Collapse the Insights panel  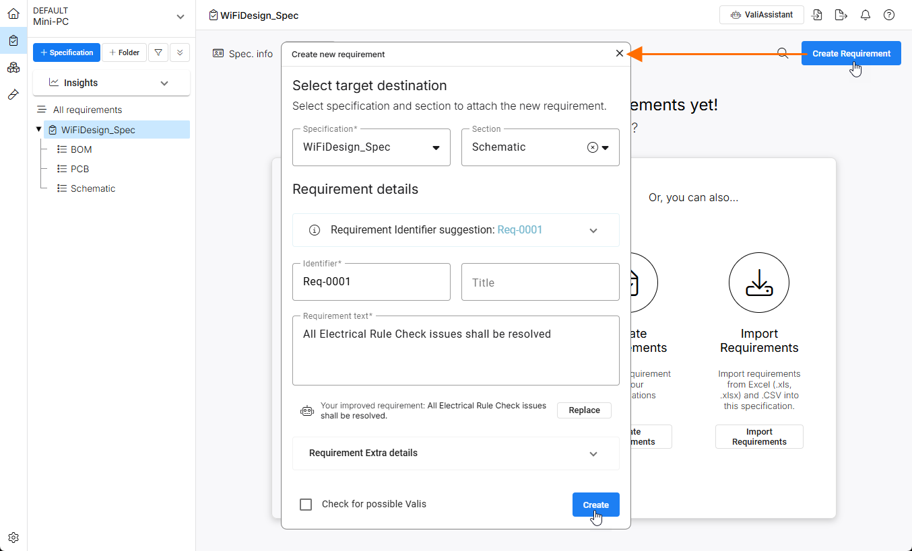point(164,83)
